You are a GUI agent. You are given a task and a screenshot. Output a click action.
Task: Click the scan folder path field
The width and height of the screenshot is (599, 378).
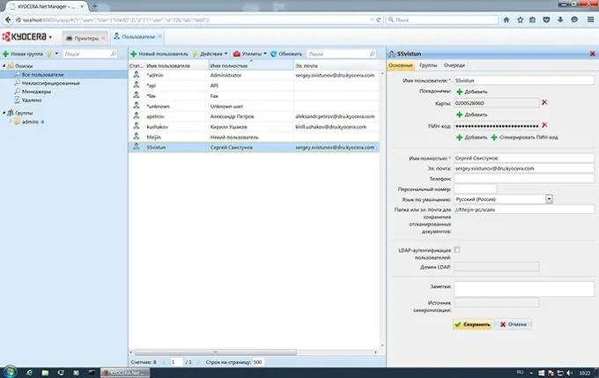click(x=524, y=210)
